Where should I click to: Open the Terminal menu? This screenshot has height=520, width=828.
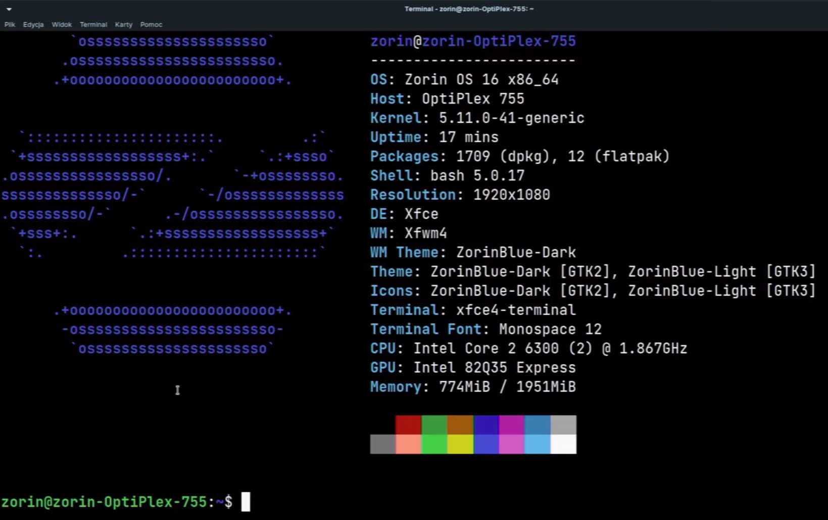93,24
